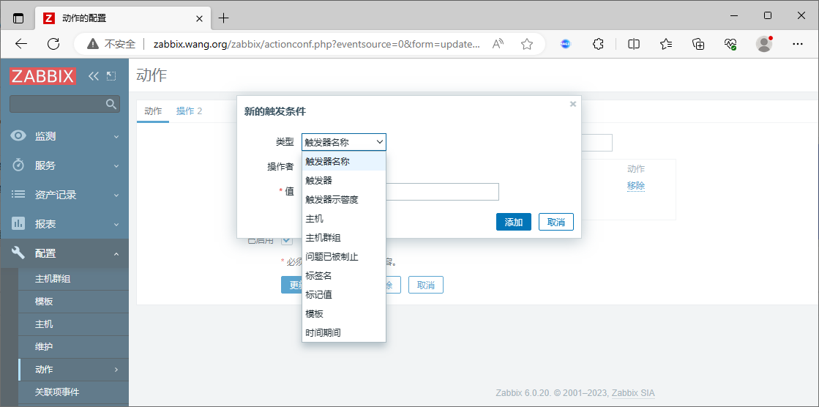
Task: Open 主机群组 in sidebar submenu
Action: (x=74, y=279)
